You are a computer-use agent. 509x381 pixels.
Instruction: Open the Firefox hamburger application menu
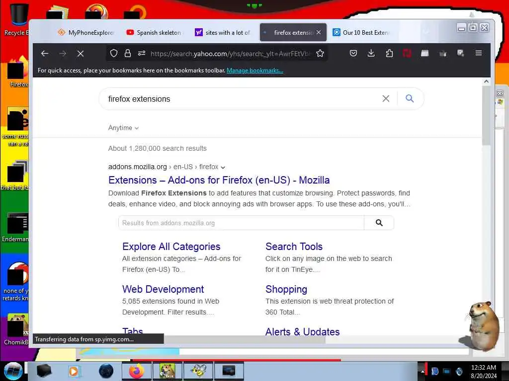tap(479, 53)
